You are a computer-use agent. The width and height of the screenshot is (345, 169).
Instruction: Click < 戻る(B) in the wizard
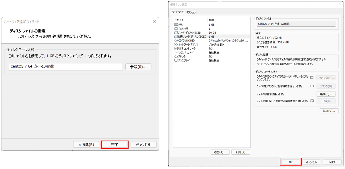tap(86, 145)
